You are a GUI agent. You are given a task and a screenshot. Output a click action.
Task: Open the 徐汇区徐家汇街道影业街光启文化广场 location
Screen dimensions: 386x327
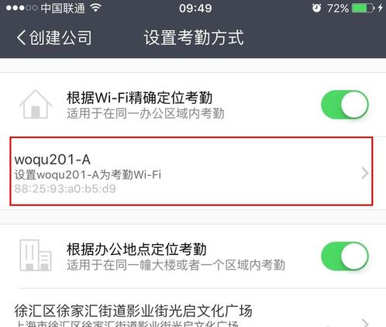point(193,315)
